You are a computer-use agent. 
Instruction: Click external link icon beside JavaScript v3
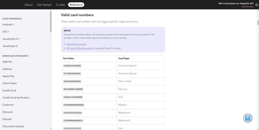point(19,39)
